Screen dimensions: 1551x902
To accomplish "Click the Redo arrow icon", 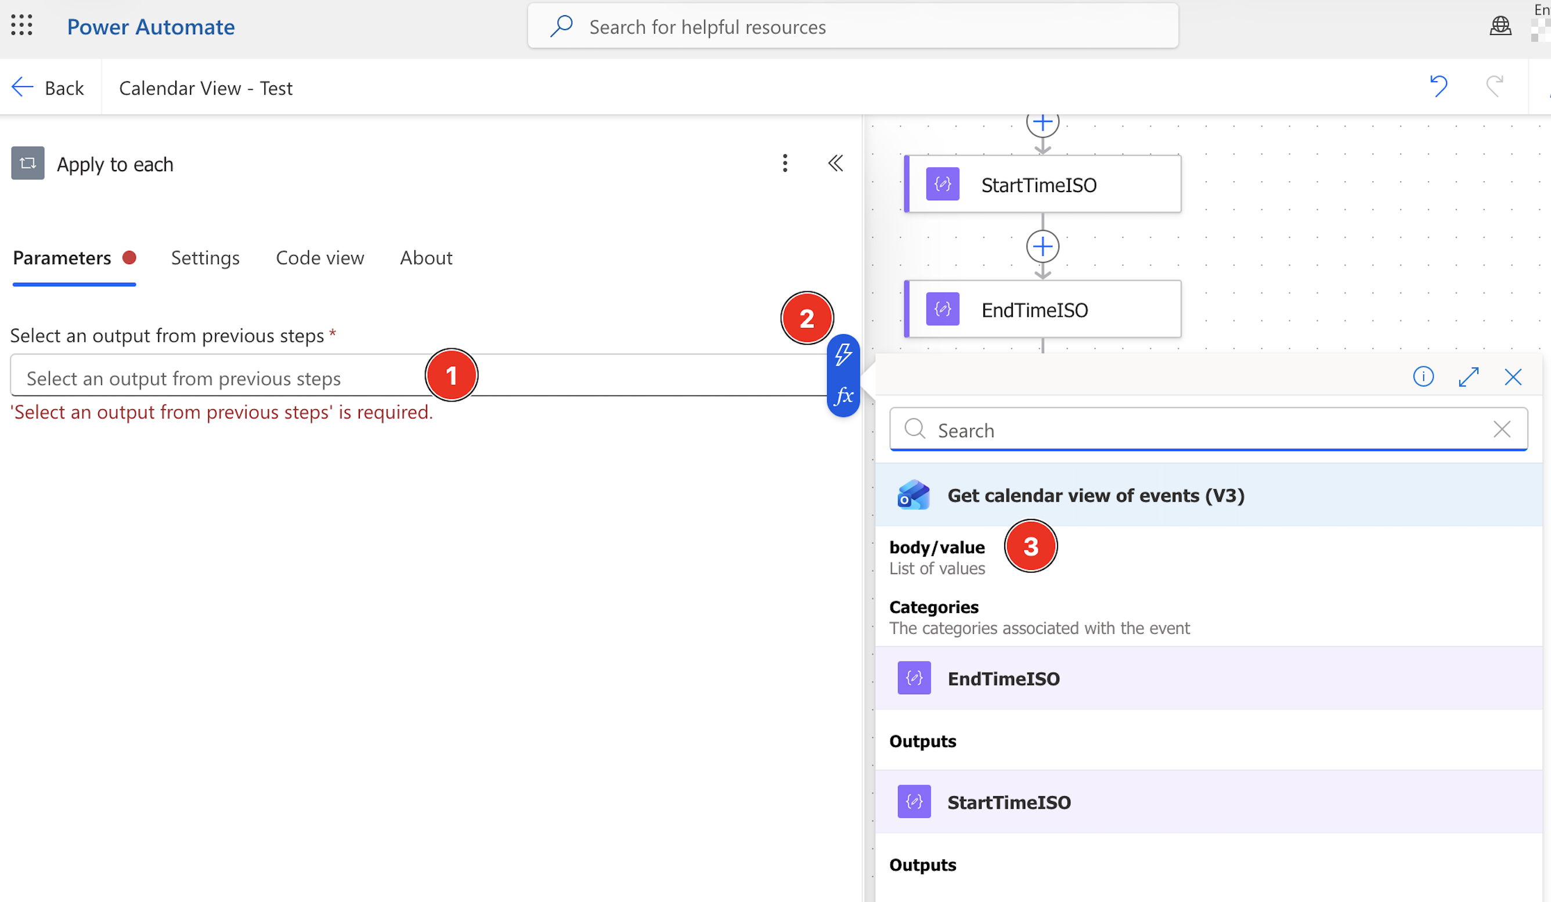I will pos(1494,86).
